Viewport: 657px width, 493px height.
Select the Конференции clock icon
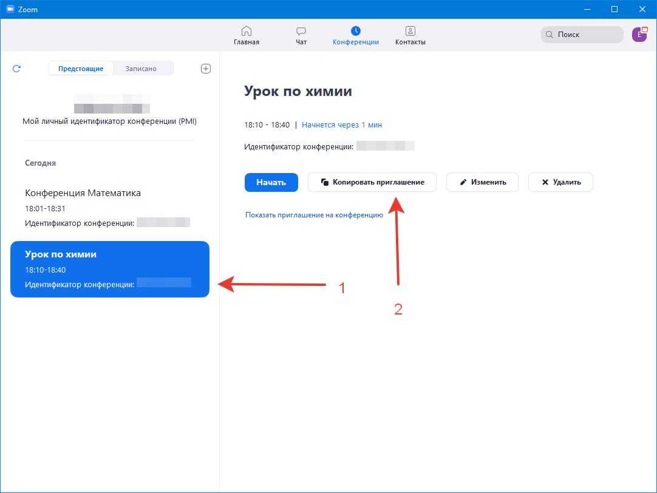[x=356, y=31]
